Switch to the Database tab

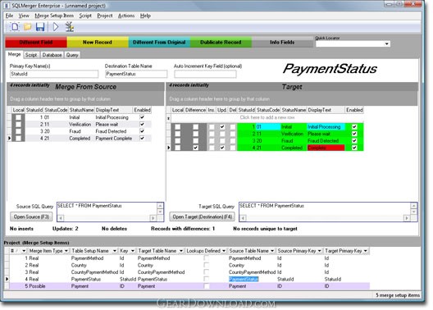click(52, 55)
